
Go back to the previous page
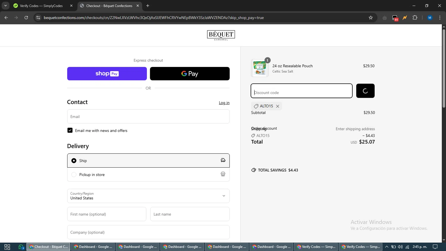coord(6,18)
